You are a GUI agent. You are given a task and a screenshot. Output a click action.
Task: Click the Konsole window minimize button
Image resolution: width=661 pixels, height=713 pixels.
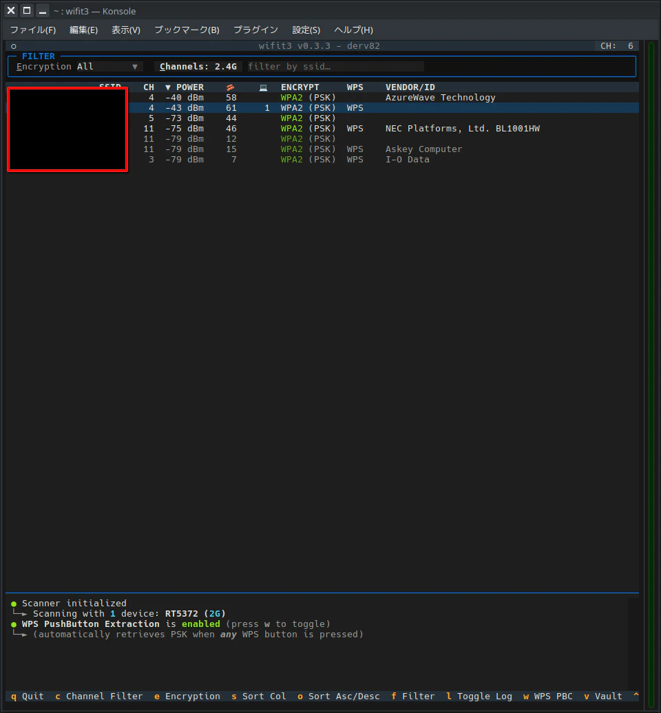click(42, 10)
